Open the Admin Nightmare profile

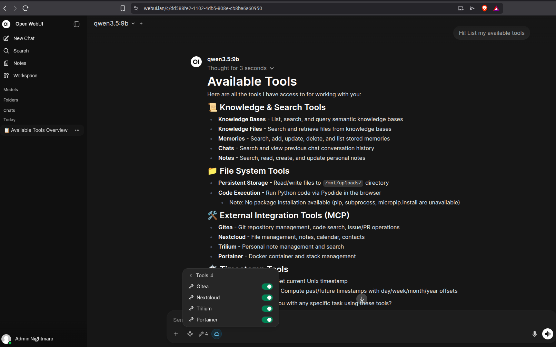pyautogui.click(x=28, y=339)
